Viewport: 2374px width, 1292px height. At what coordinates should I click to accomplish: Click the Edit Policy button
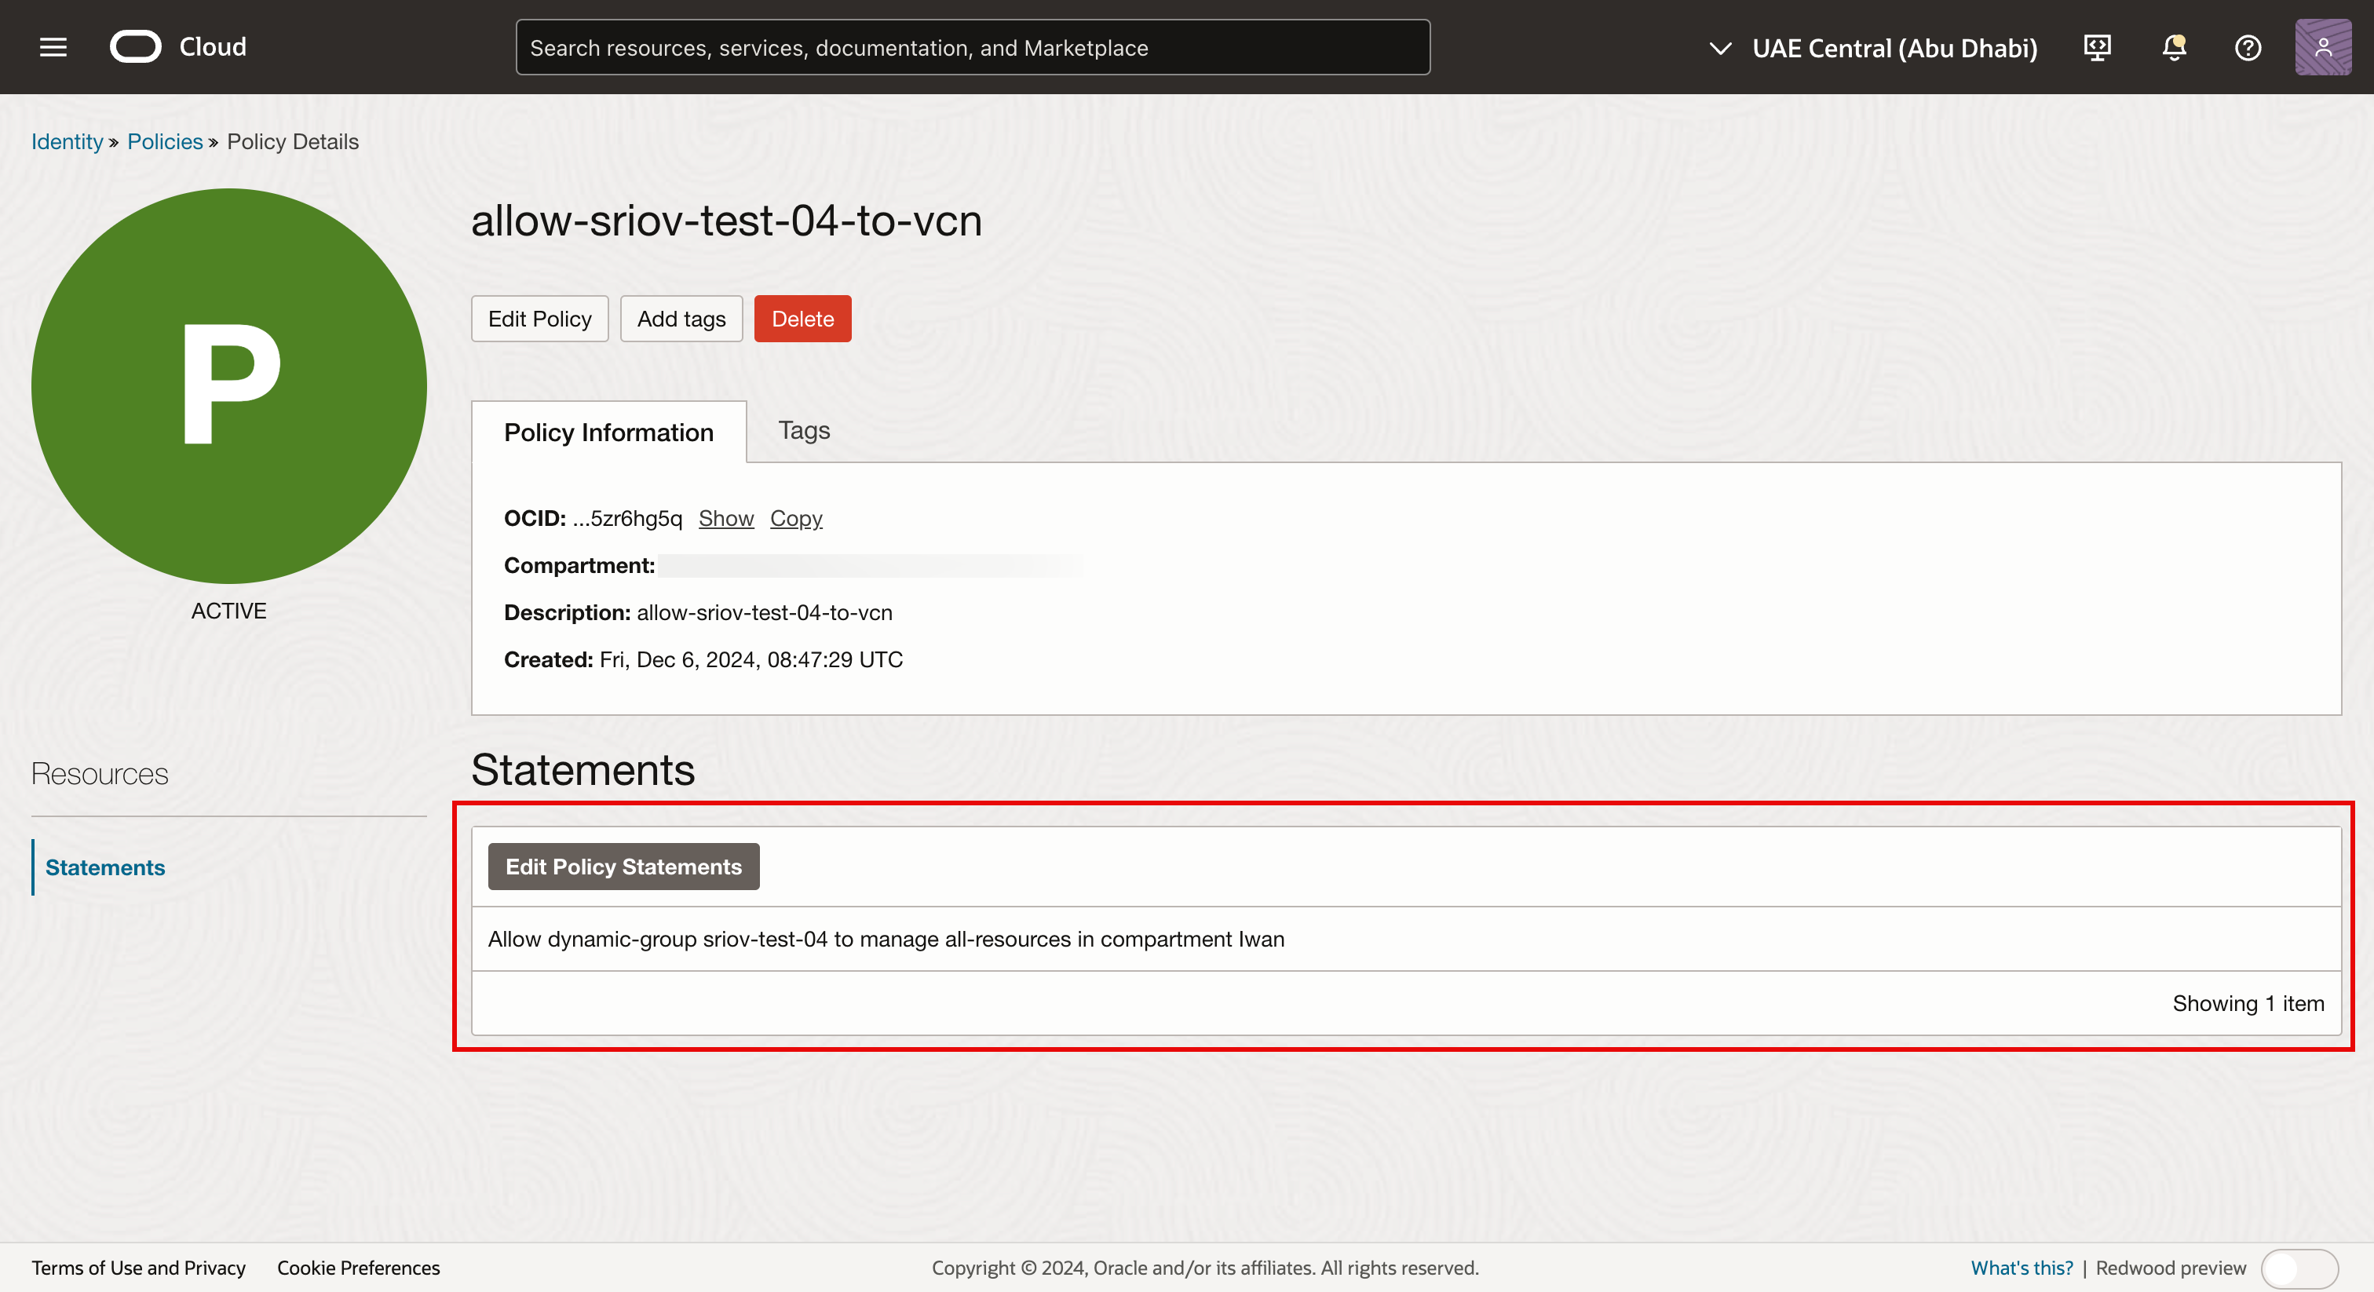[539, 319]
